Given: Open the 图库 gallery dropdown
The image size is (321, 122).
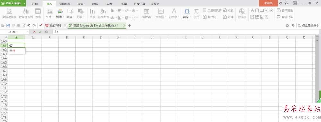Looking at the screenshot, I should [x=60, y=13].
